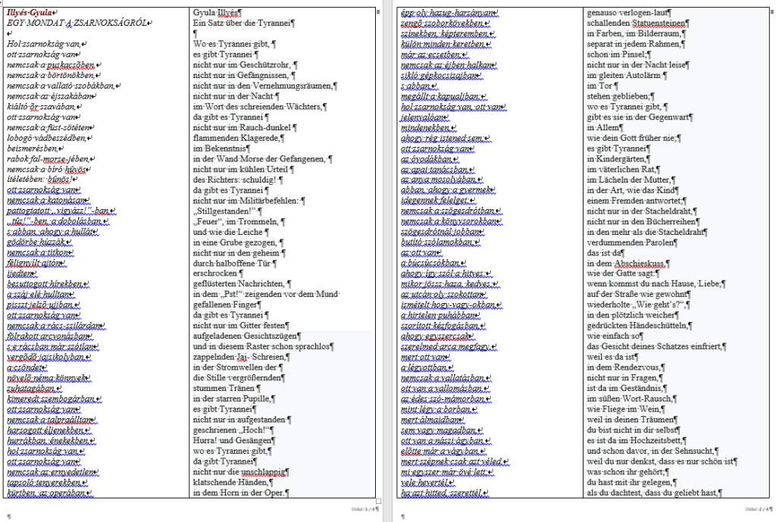Click the line 'in dem Horn in der Oper.'

click(x=239, y=493)
